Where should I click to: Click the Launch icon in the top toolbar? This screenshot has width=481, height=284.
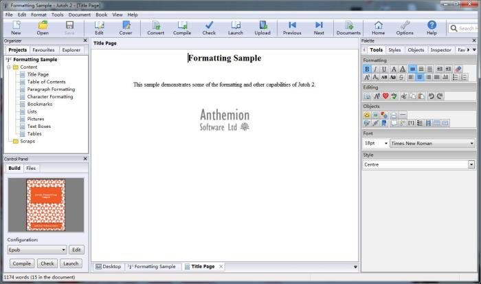coord(236,28)
